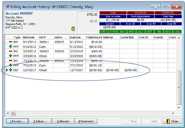Sort by the Type column header
The height and width of the screenshot is (128, 185).
(x=17, y=37)
